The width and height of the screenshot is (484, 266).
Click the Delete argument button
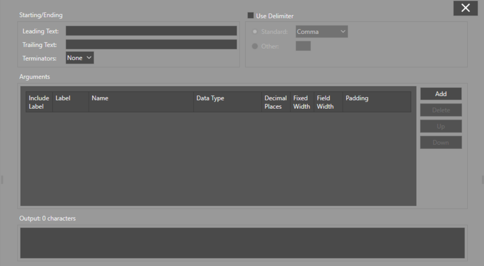click(x=441, y=110)
